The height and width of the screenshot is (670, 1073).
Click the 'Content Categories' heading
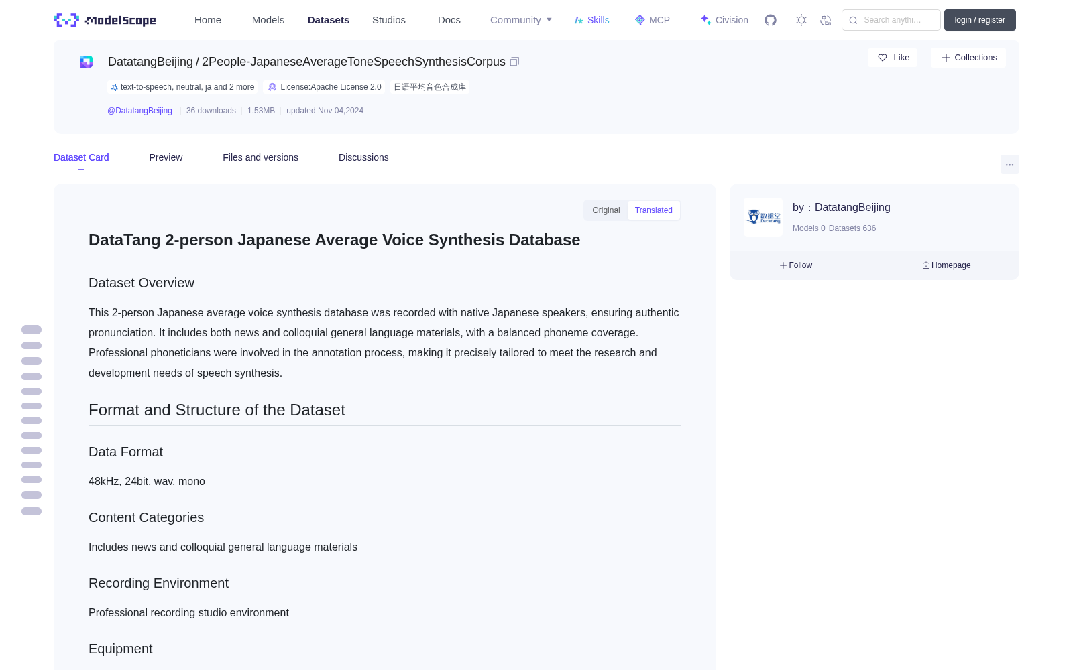(x=146, y=517)
